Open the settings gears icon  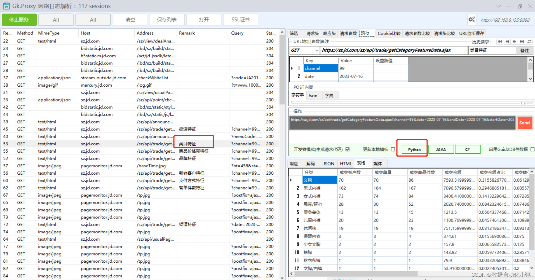coord(471,20)
